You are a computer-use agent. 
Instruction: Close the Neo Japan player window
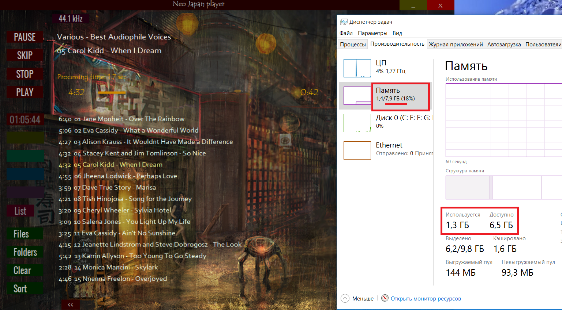point(441,5)
